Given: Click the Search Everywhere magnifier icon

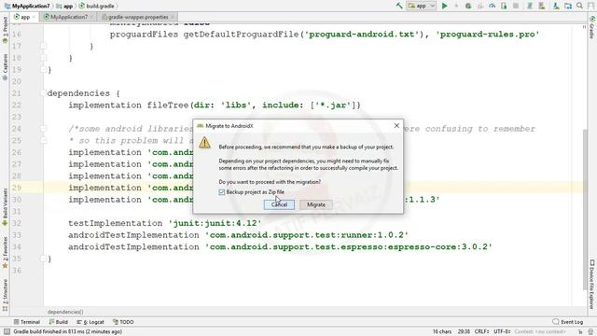Looking at the screenshot, I should pyautogui.click(x=579, y=6).
